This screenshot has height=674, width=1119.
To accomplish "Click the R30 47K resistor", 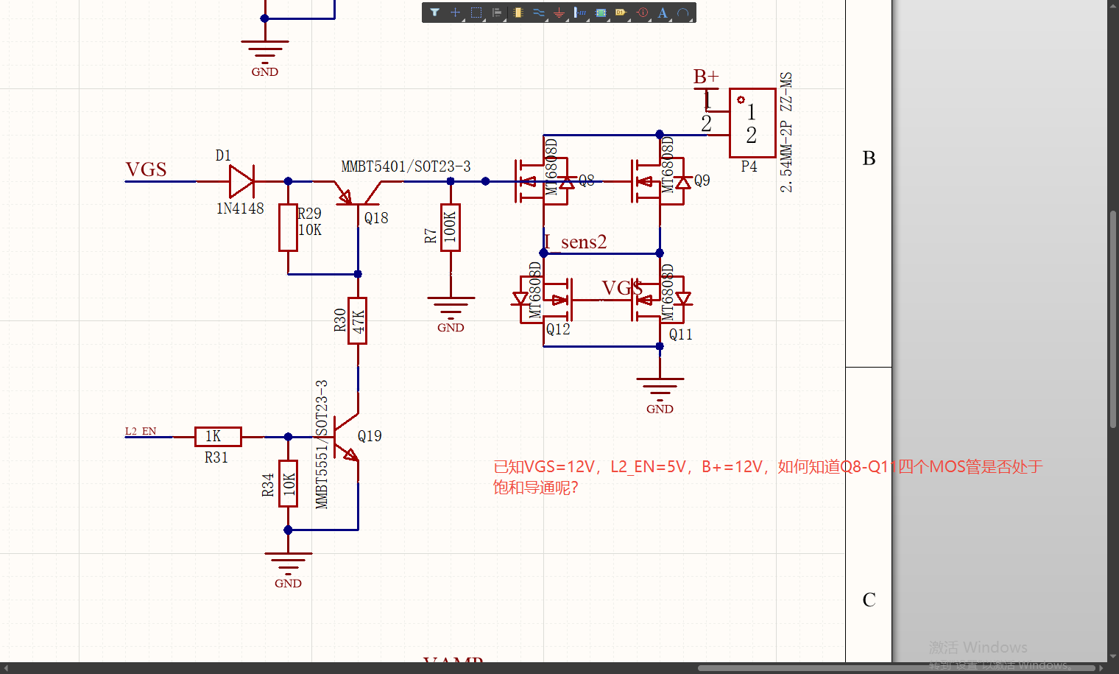I will [x=358, y=320].
